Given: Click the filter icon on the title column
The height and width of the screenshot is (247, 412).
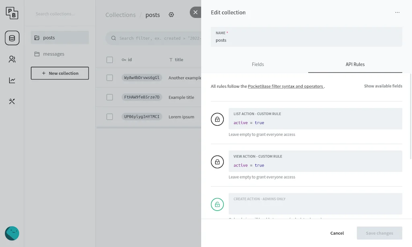Looking at the screenshot, I should (x=171, y=60).
